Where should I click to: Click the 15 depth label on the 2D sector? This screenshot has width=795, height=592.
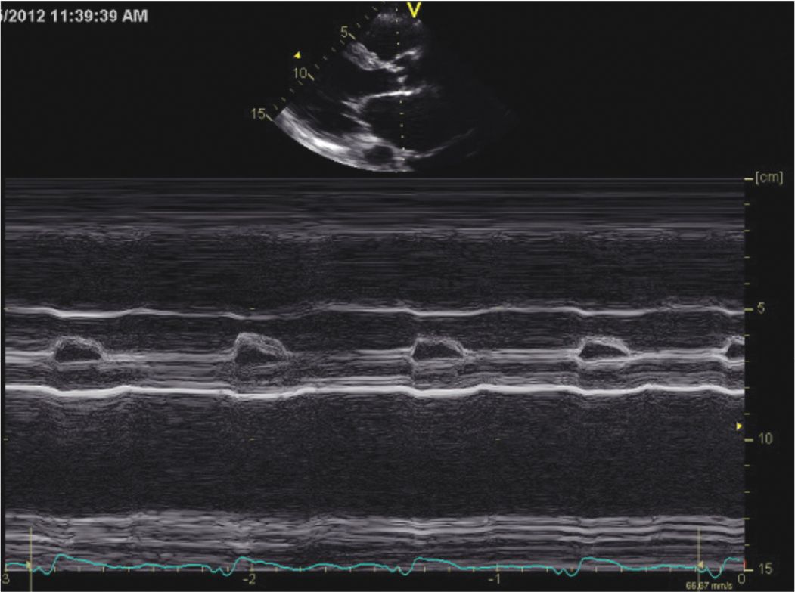coord(259,114)
